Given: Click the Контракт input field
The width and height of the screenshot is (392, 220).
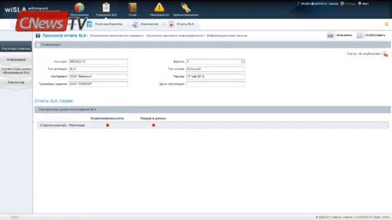Looking at the screenshot, I should 98,62.
